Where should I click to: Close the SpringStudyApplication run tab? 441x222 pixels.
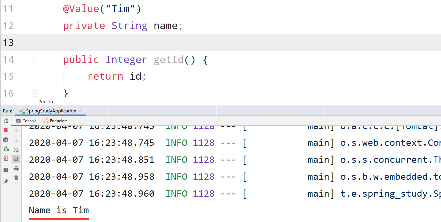click(80, 111)
